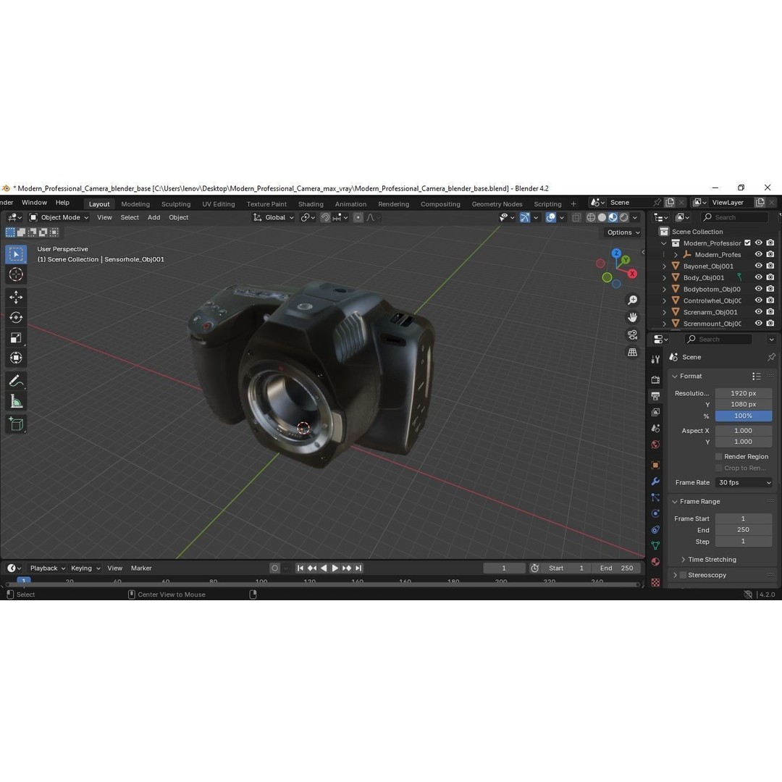Screen dimensions: 782x782
Task: Switch to the Modeling workspace tab
Action: pos(135,204)
